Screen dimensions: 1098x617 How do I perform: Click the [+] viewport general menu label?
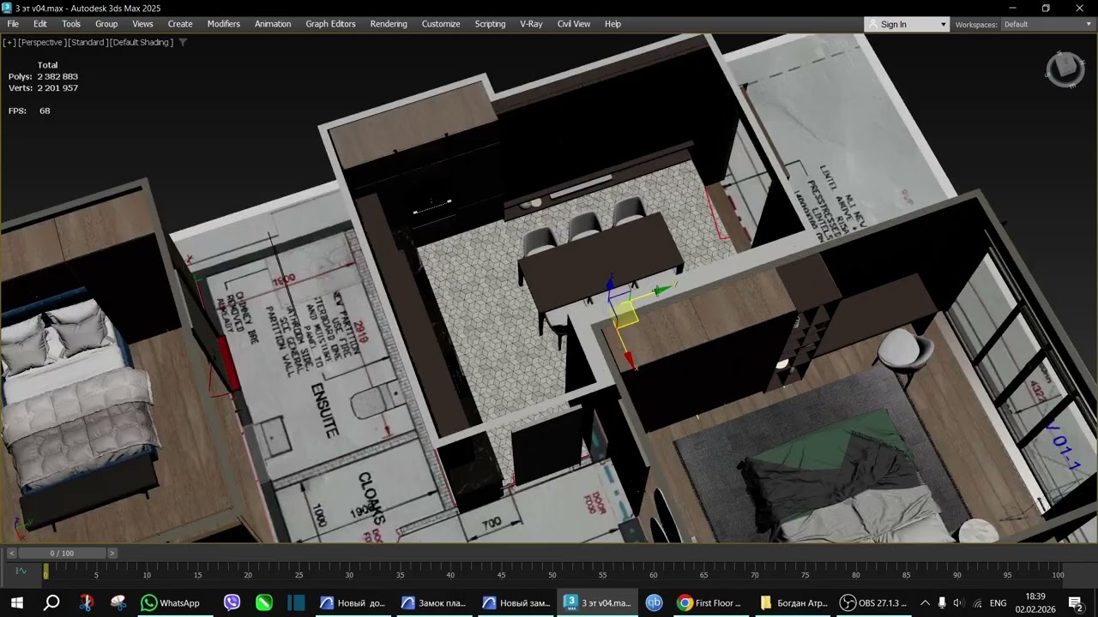pos(9,42)
